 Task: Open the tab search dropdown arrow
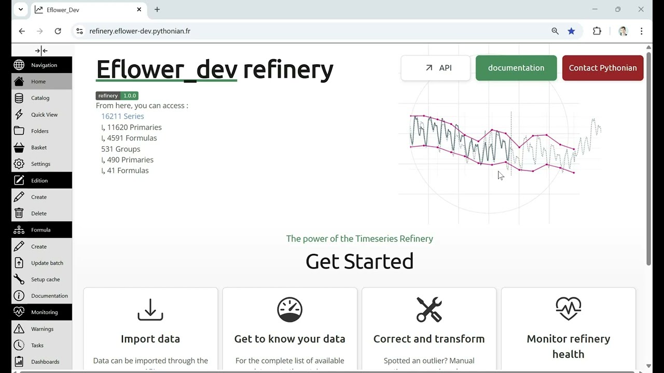(x=21, y=9)
